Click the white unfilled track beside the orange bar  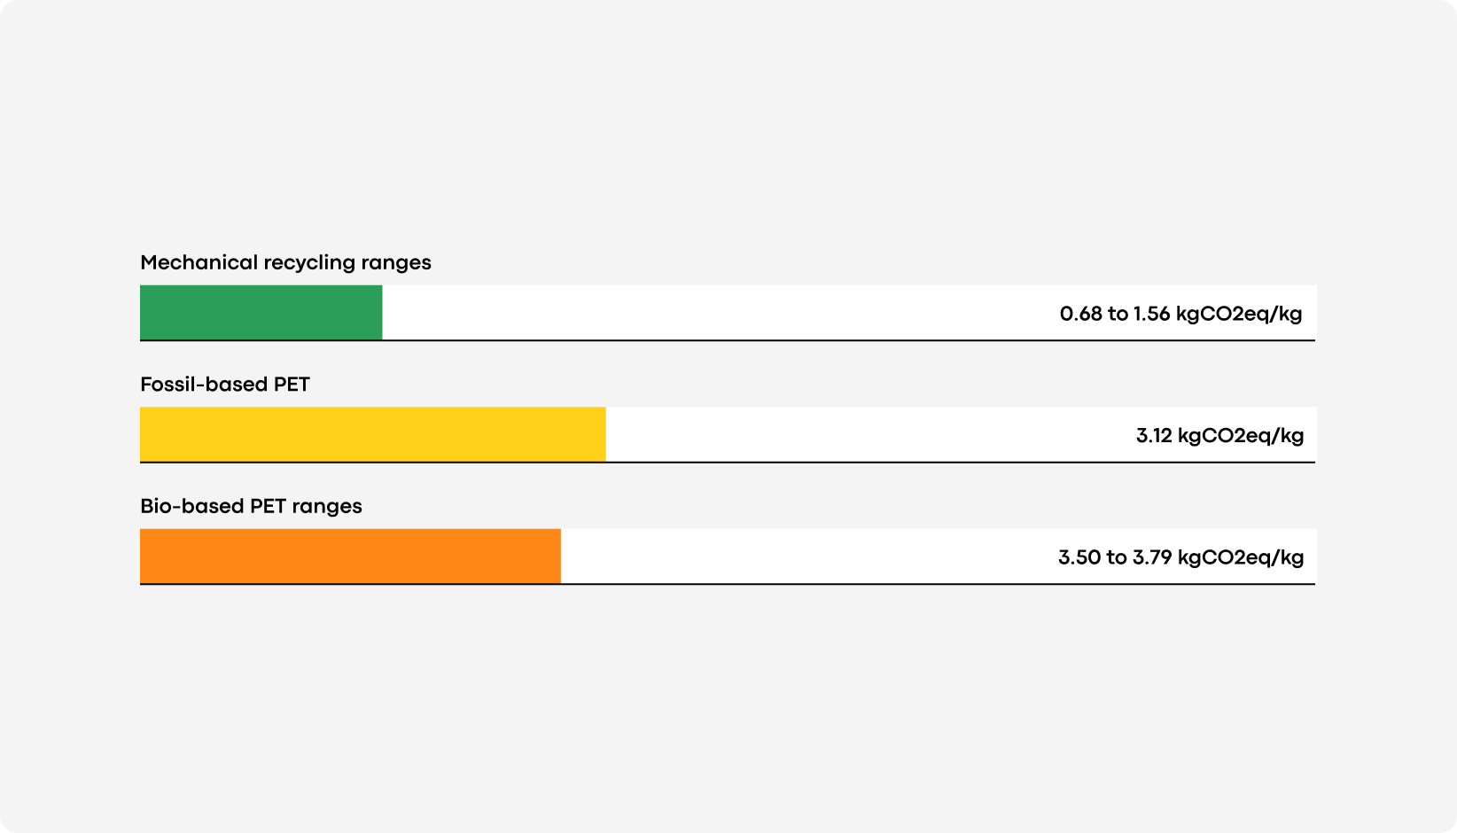pos(939,556)
